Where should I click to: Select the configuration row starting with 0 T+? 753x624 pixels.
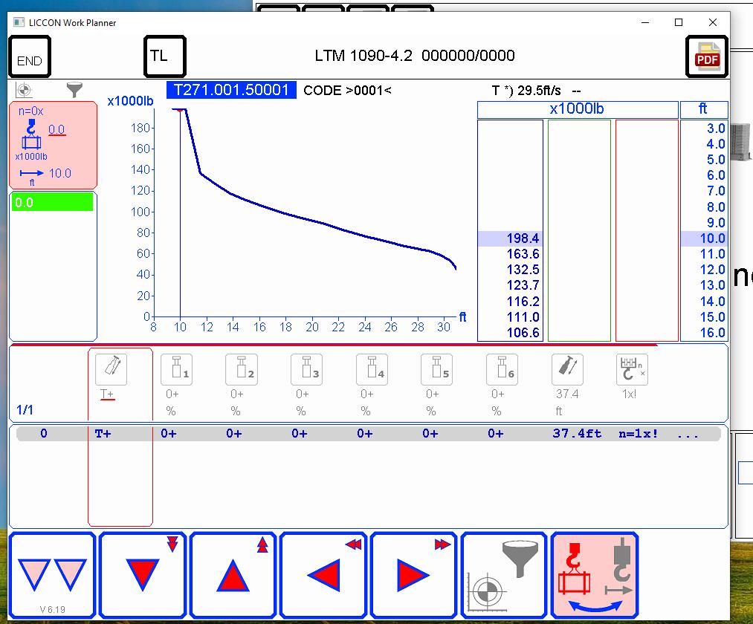tap(369, 433)
